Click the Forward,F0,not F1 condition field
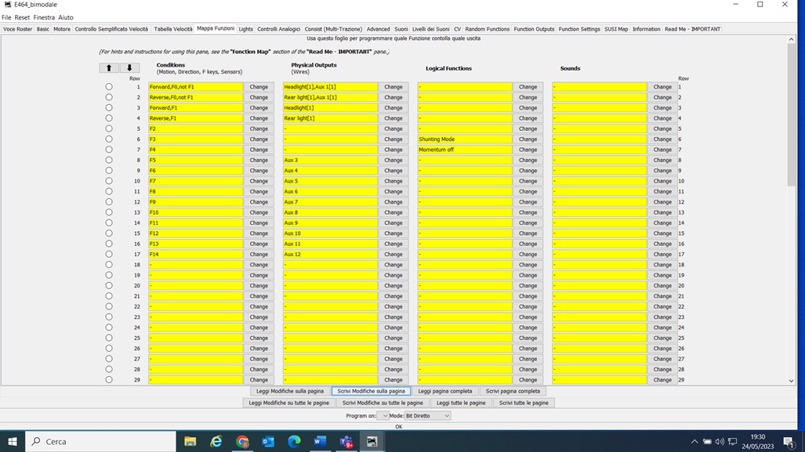The image size is (805, 452). tap(195, 87)
